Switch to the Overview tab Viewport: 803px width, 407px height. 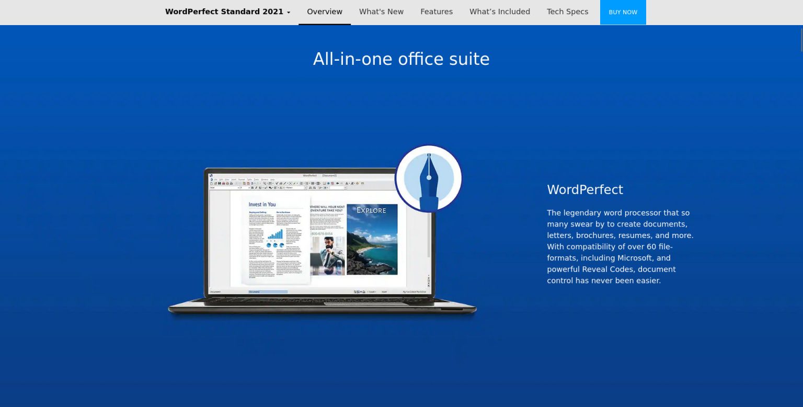point(324,12)
